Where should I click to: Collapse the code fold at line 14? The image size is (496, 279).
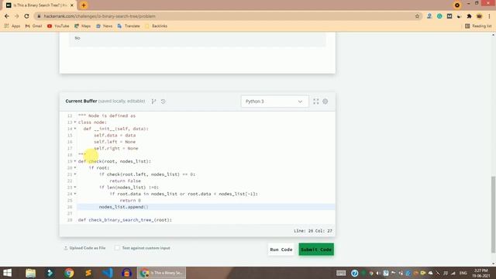coord(75,129)
